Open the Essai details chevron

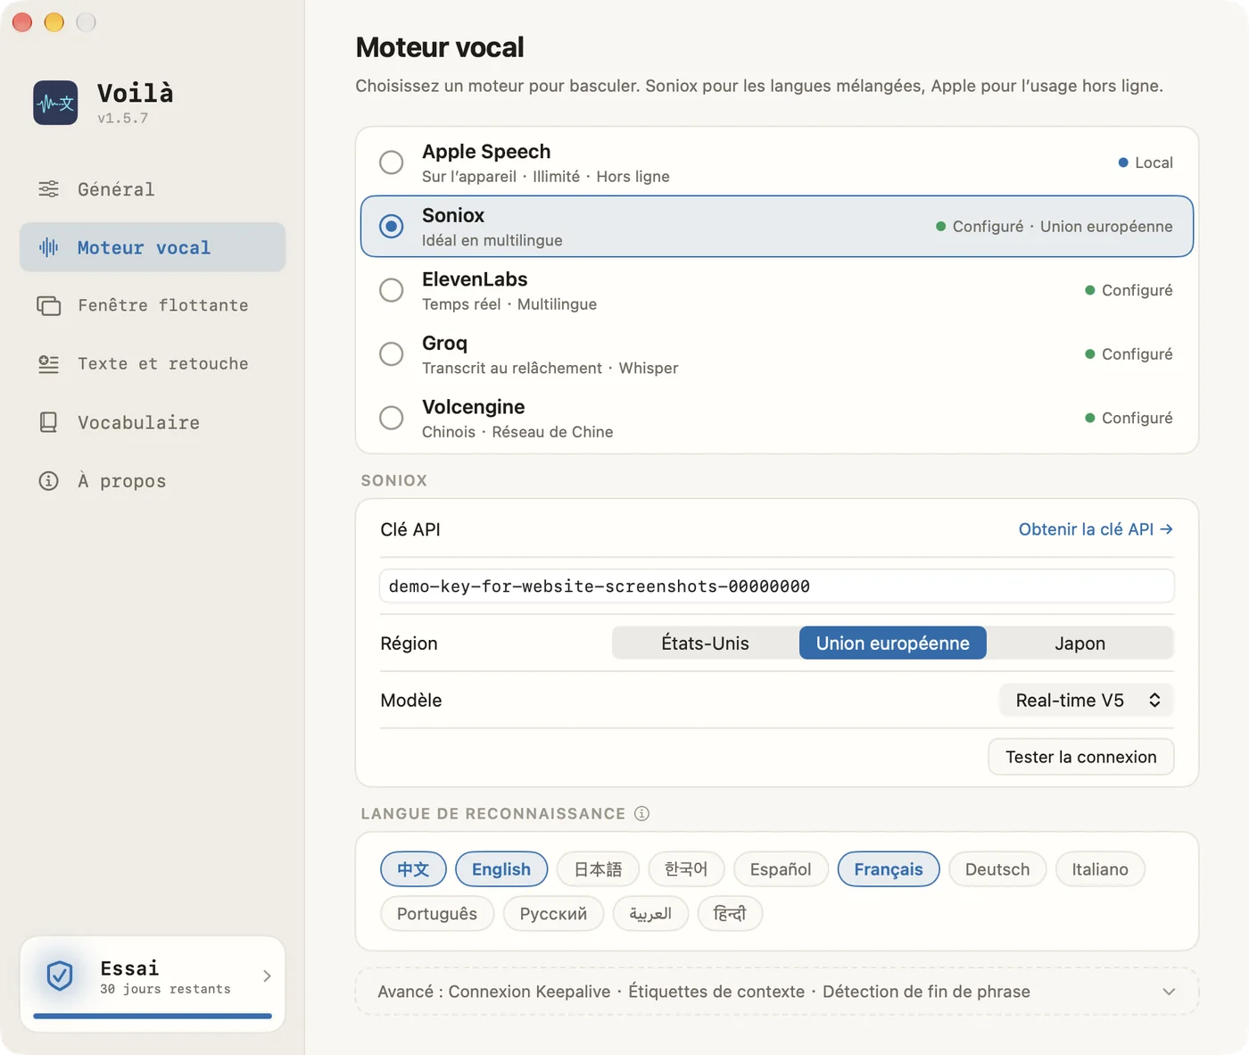pos(267,976)
